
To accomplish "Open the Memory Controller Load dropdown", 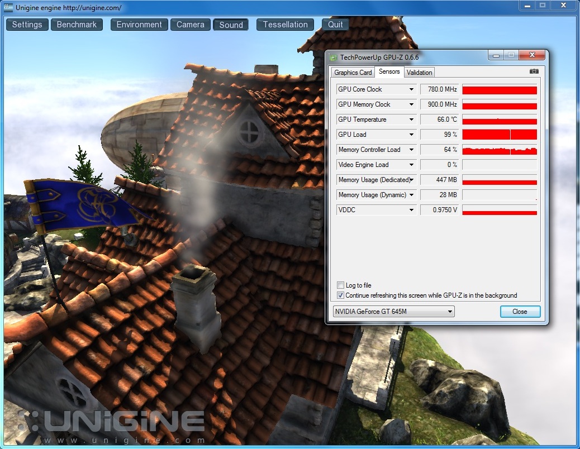I will [411, 150].
